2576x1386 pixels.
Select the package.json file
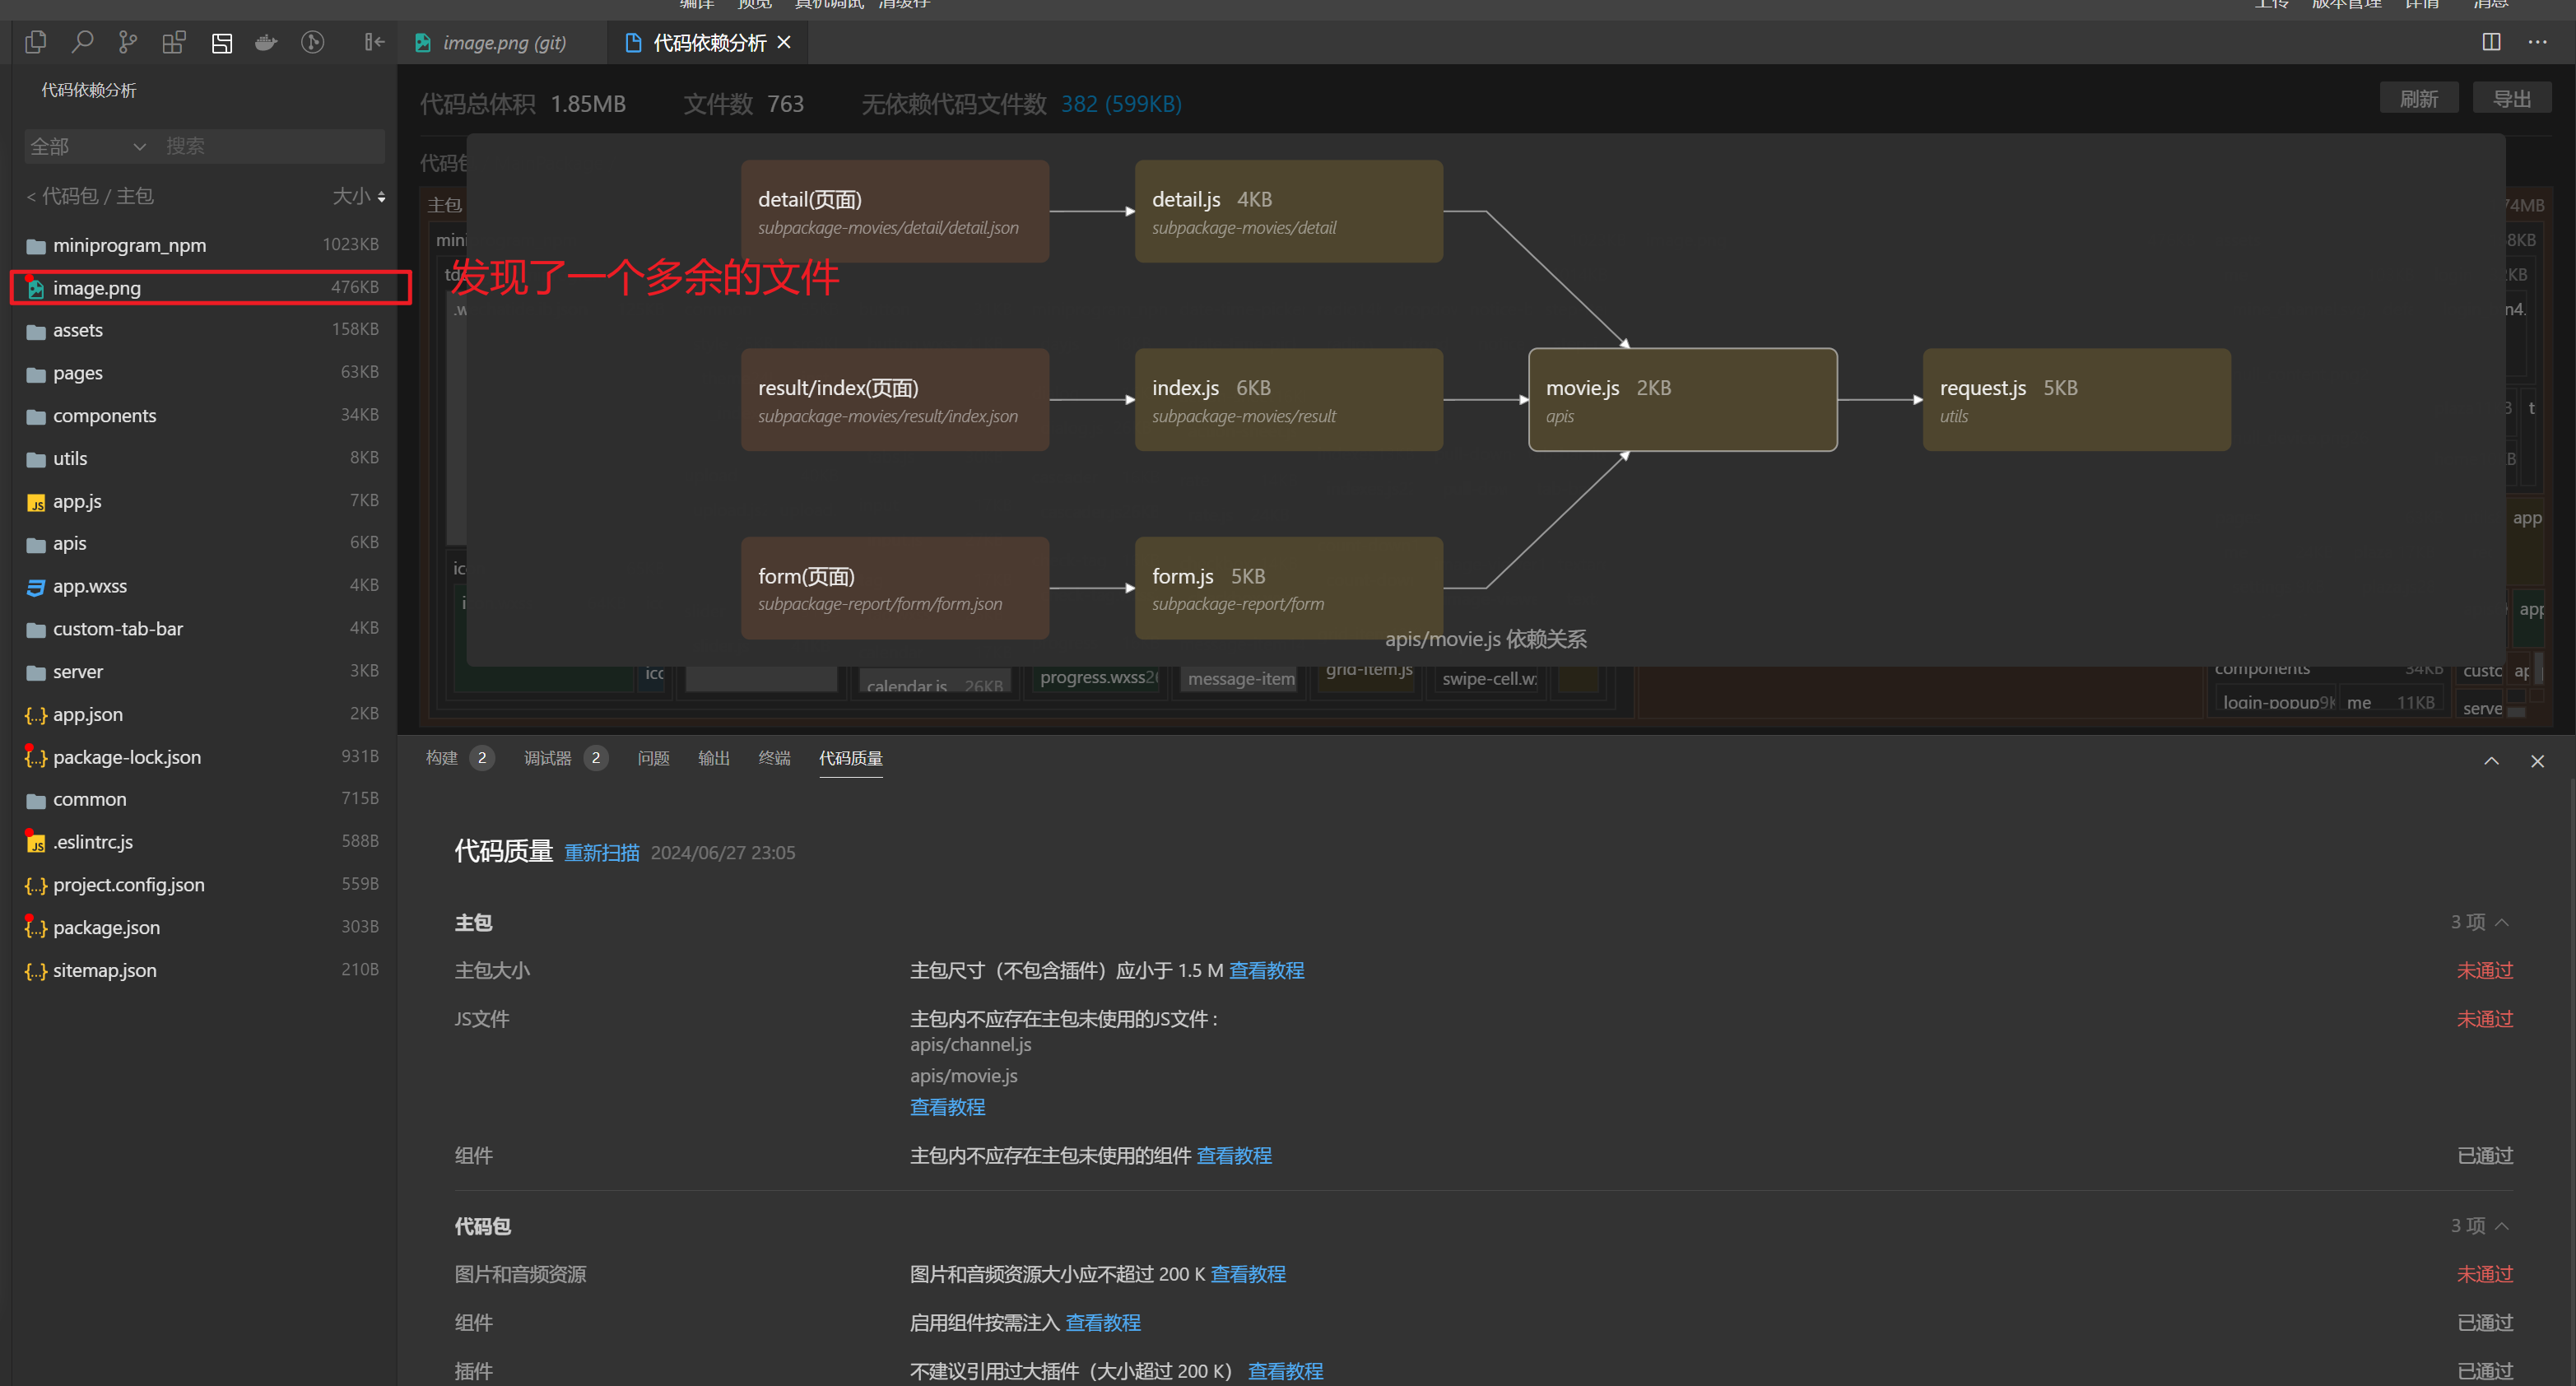[x=204, y=928]
